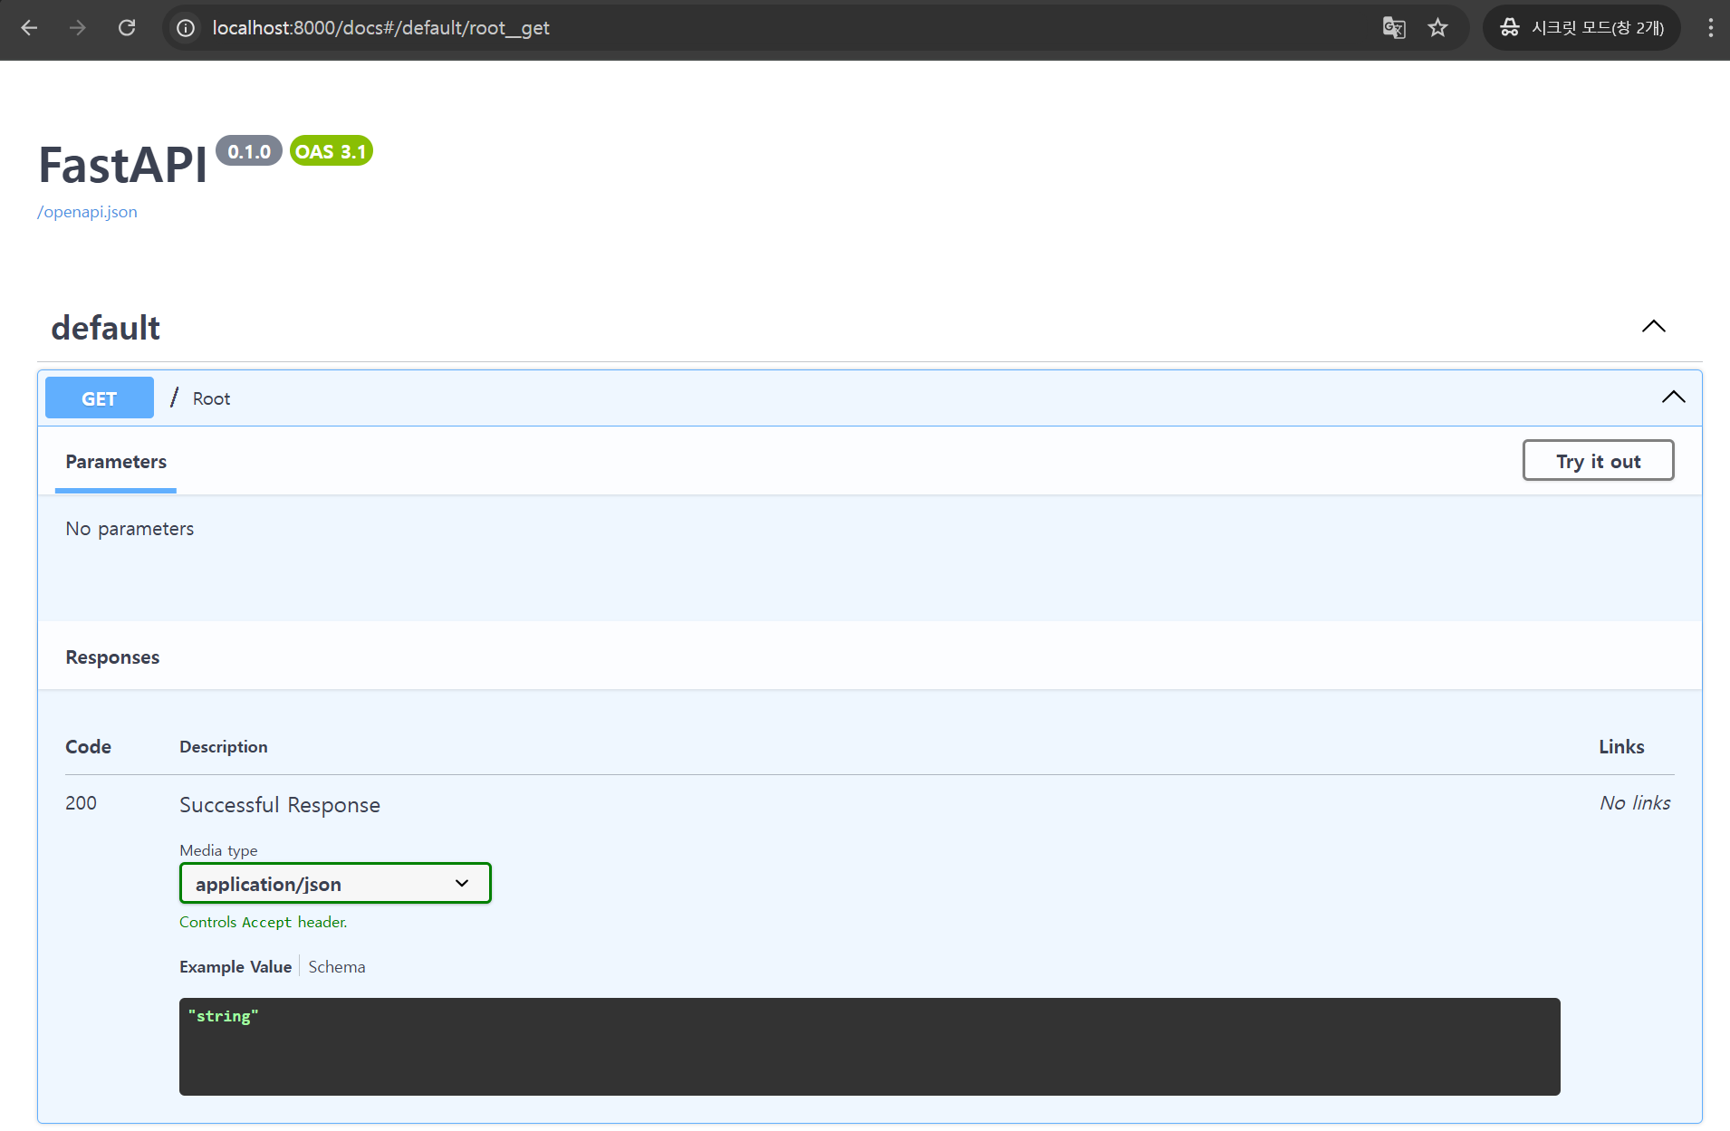Go back with the browser back arrow
The image size is (1730, 1131).
click(x=29, y=28)
